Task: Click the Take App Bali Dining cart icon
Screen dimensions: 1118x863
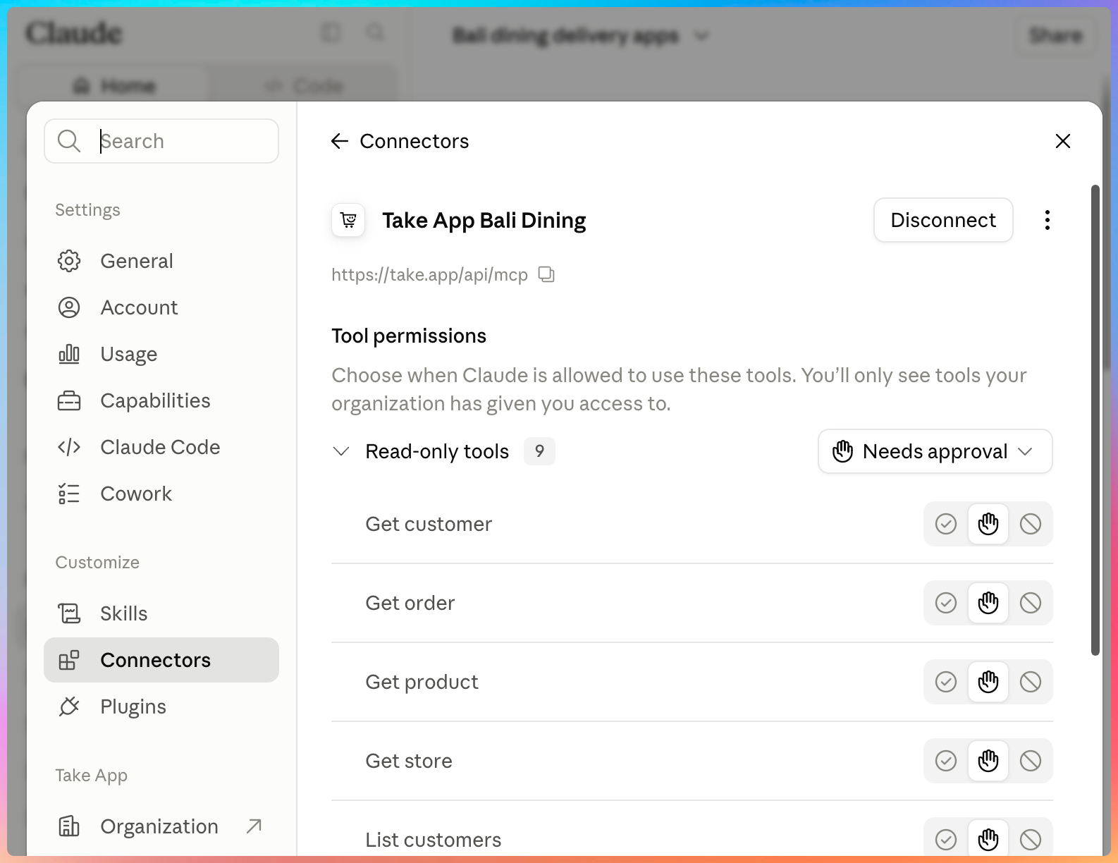Action: click(348, 220)
